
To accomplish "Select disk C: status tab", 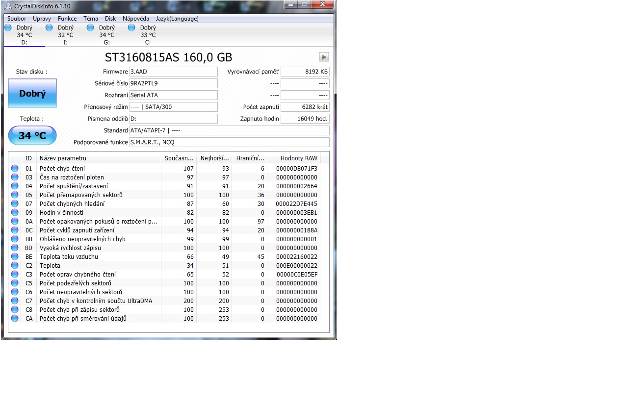I will pos(148,35).
